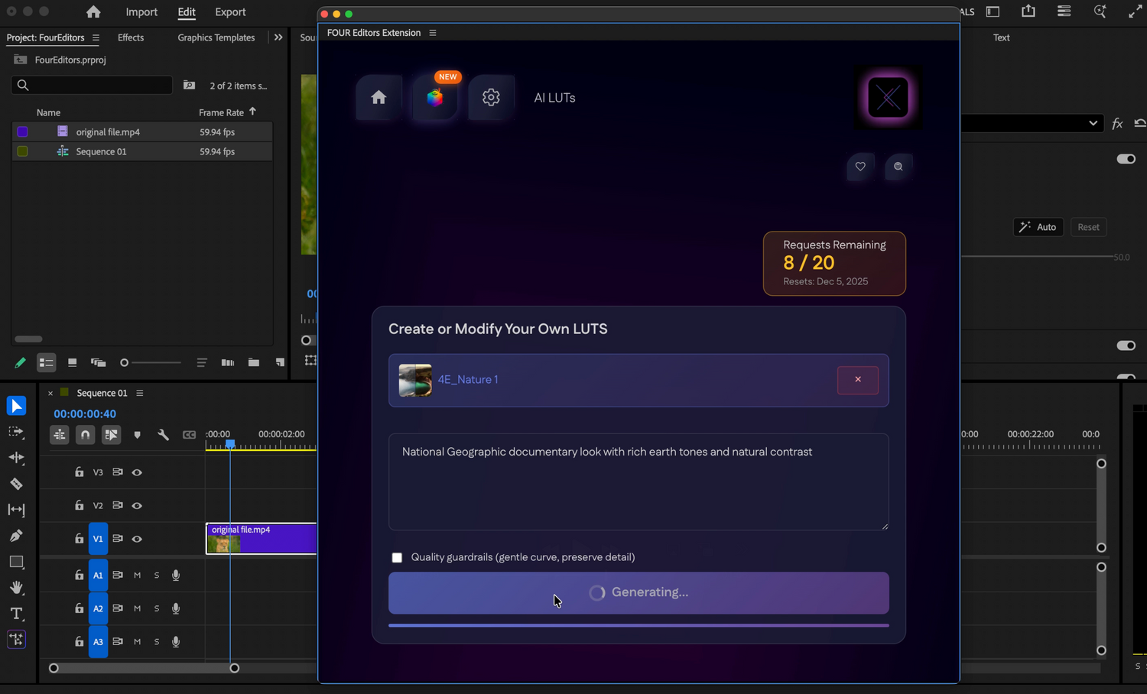
Task: Click the Auto color button
Action: coord(1038,226)
